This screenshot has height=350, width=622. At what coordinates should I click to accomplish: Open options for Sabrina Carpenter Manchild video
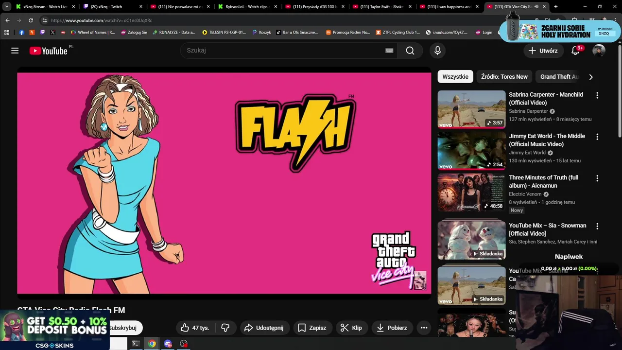[597, 95]
